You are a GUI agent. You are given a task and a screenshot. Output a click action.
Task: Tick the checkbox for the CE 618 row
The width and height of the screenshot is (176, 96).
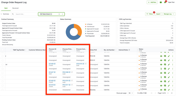2,86
